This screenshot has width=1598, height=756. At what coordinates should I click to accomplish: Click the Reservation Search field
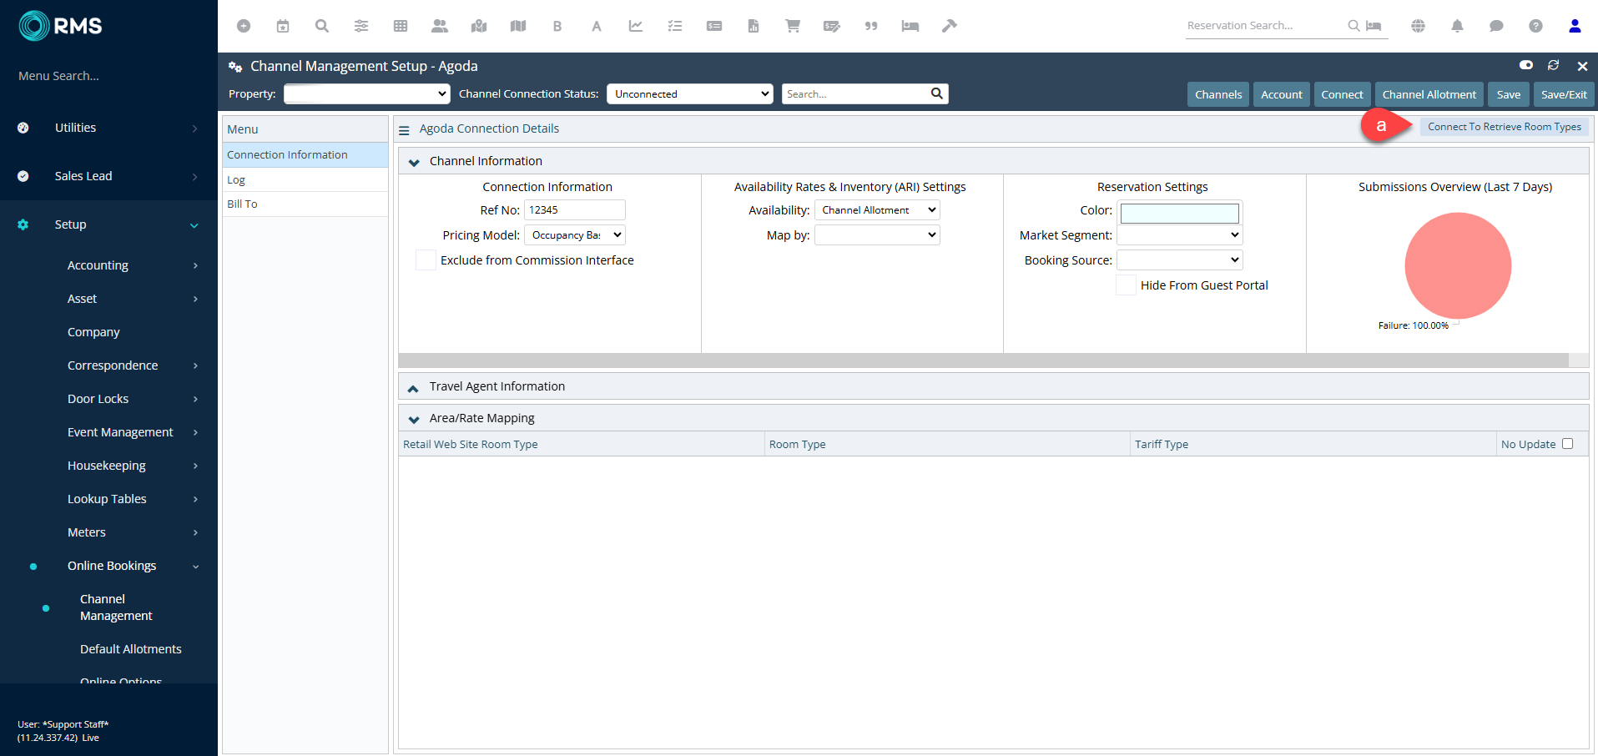[x=1265, y=26]
